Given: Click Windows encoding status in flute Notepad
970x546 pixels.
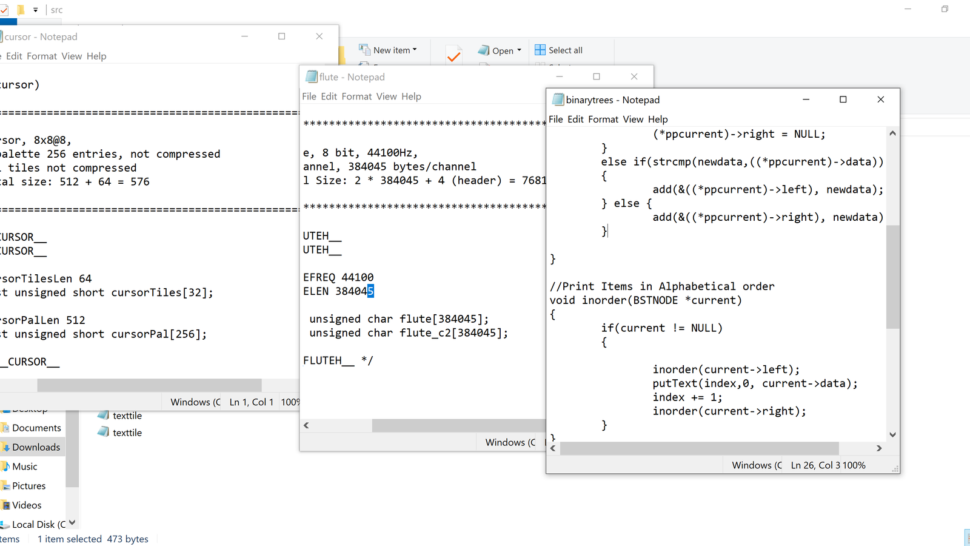Looking at the screenshot, I should (x=510, y=442).
